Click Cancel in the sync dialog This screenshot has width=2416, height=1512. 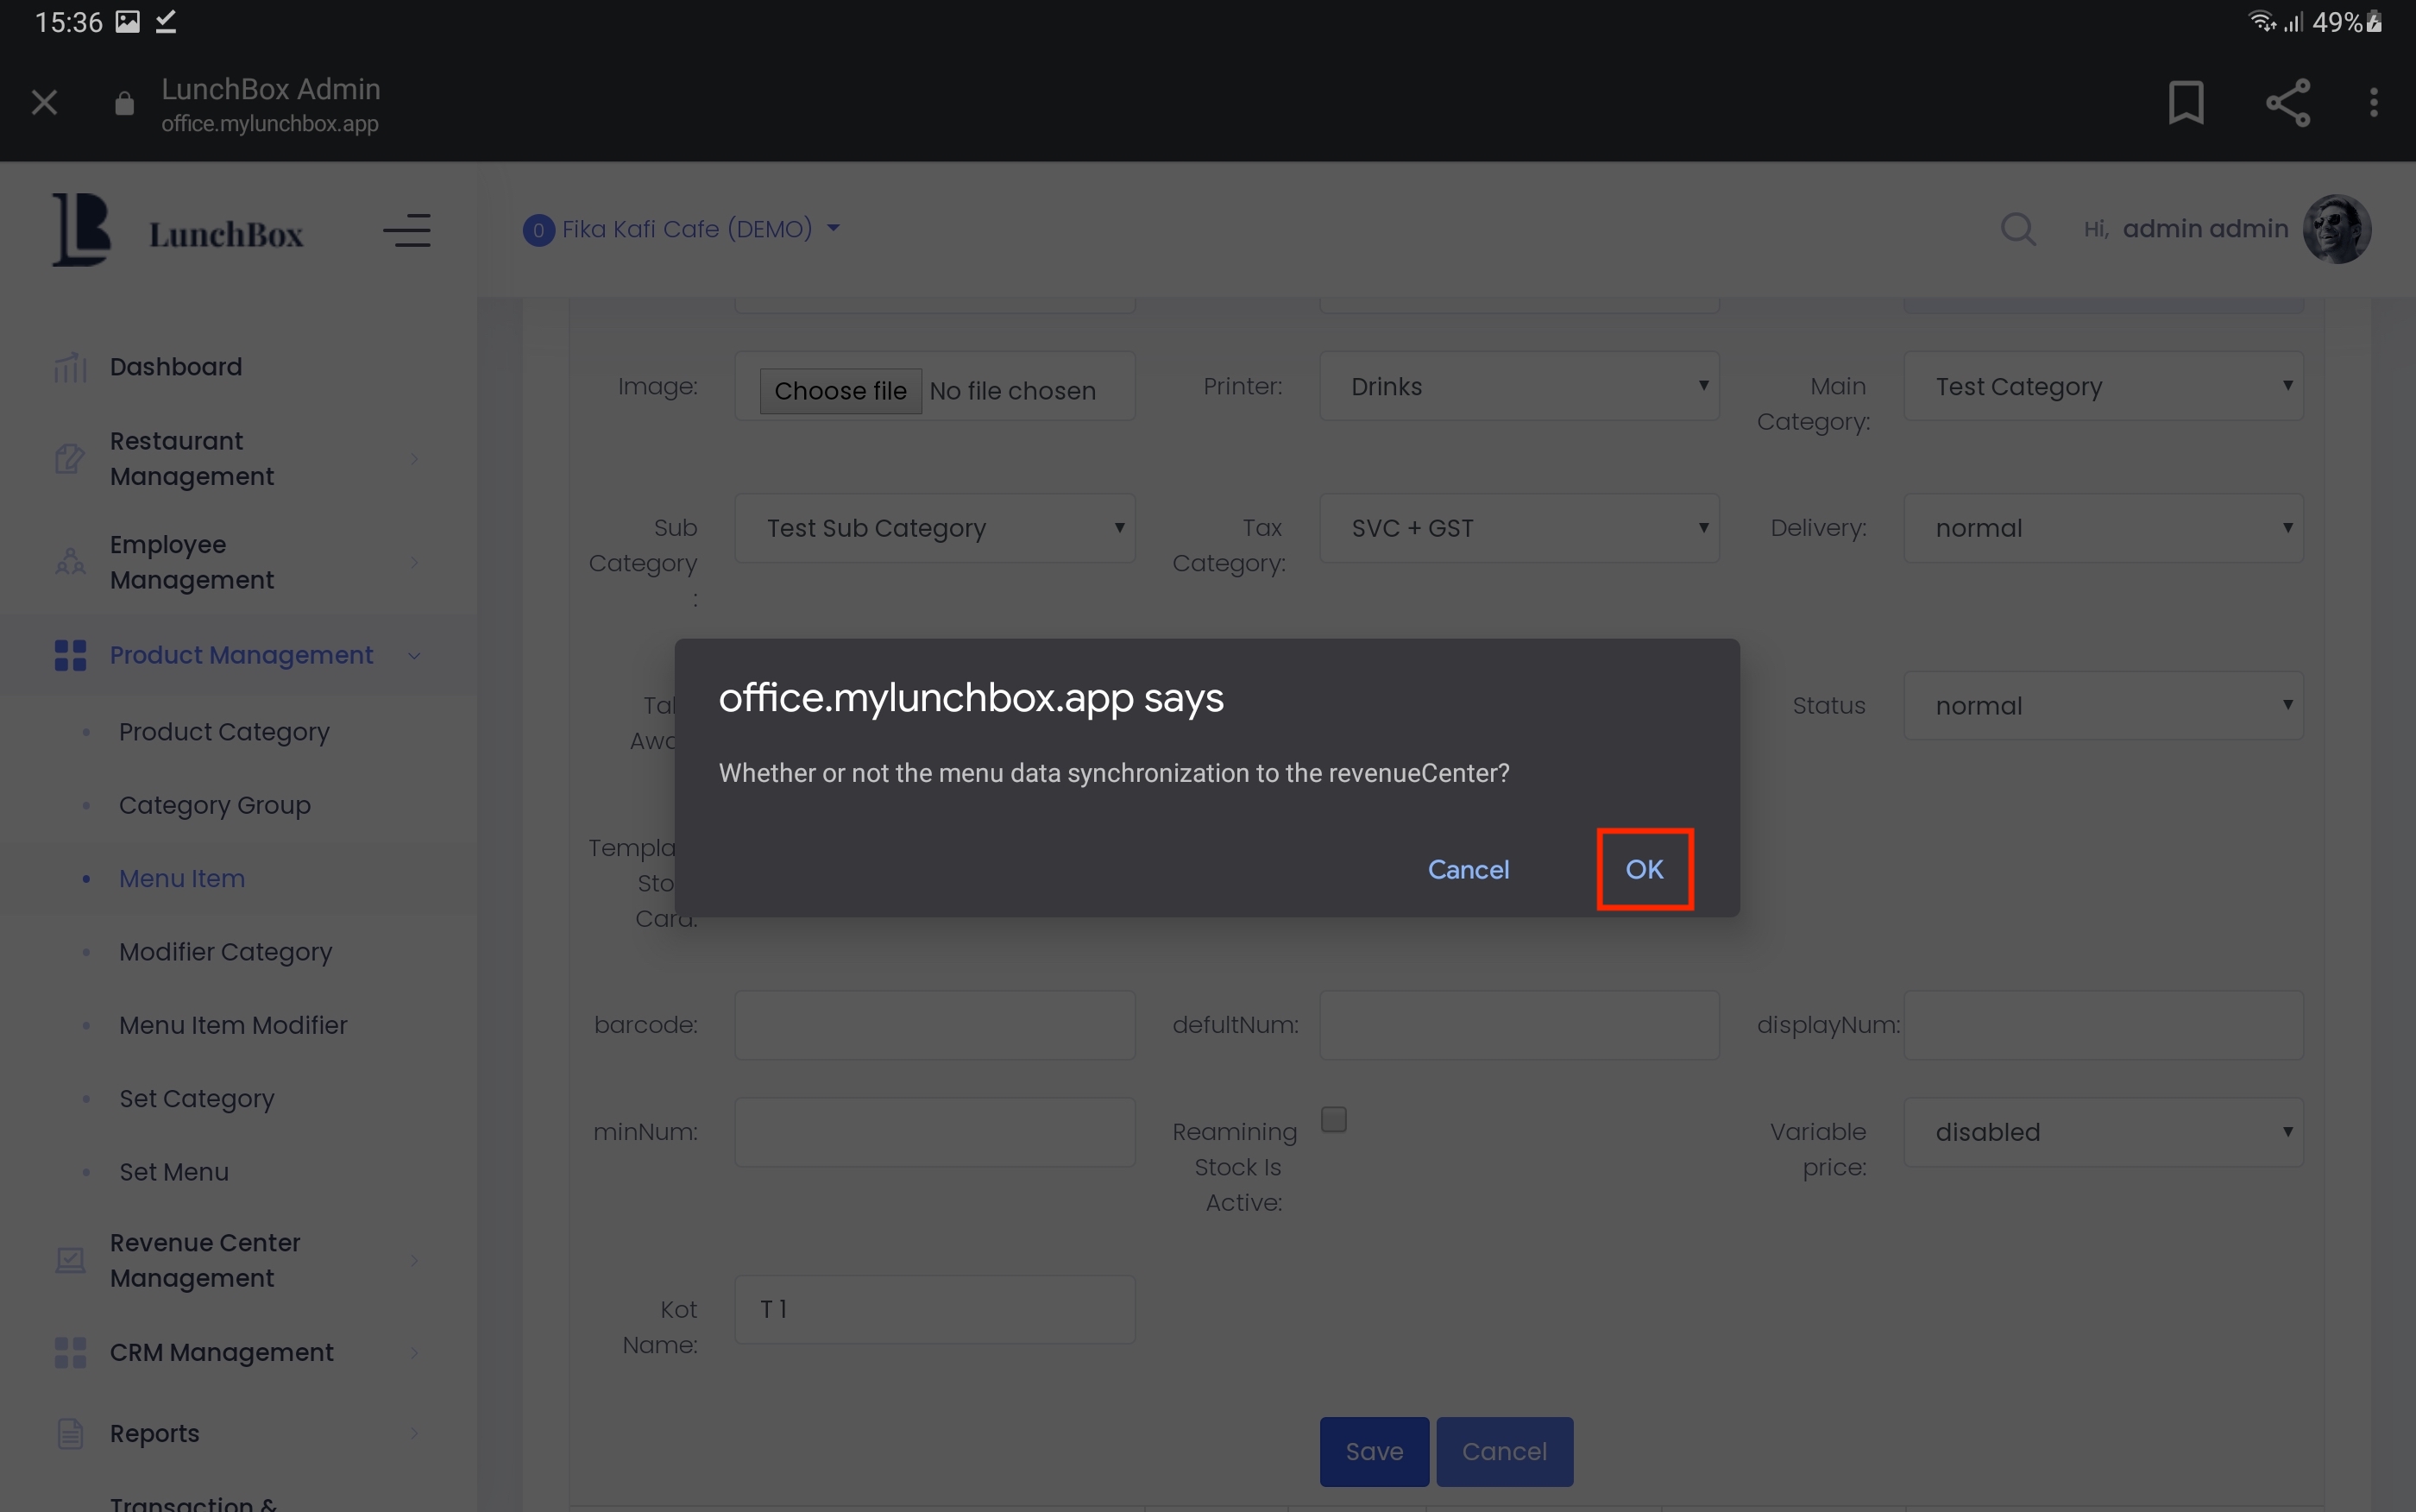tap(1468, 869)
